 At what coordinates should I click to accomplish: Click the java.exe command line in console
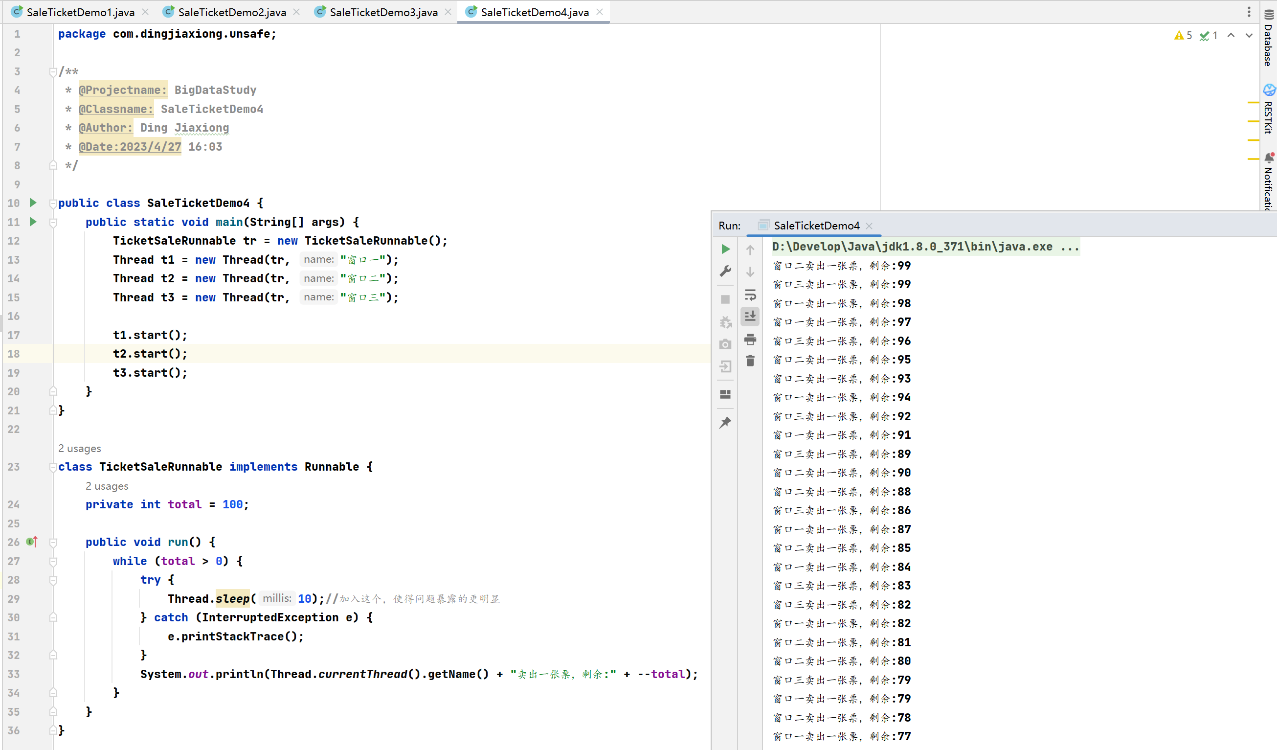[925, 247]
